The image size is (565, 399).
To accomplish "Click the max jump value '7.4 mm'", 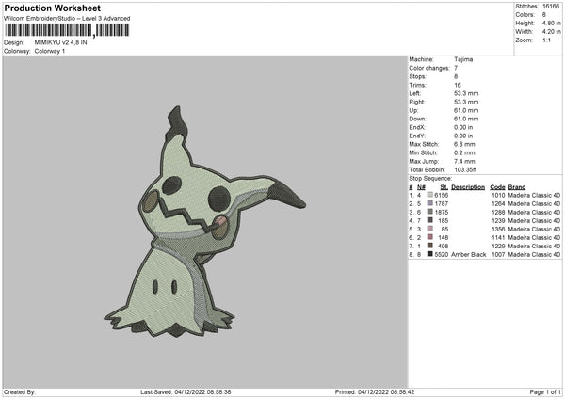I will (x=464, y=161).
